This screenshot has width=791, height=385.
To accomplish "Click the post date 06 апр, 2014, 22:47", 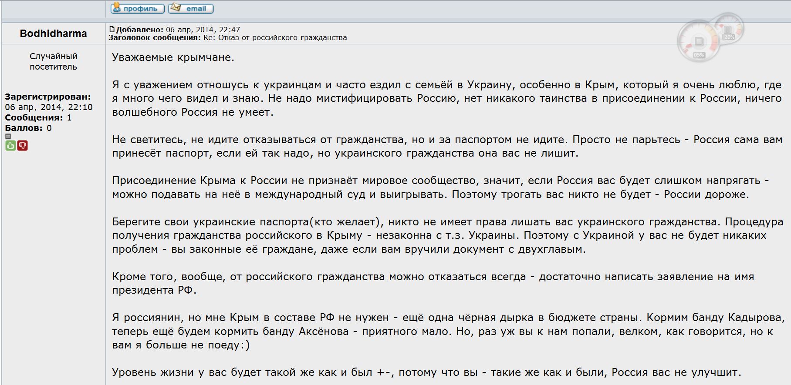I will point(203,30).
